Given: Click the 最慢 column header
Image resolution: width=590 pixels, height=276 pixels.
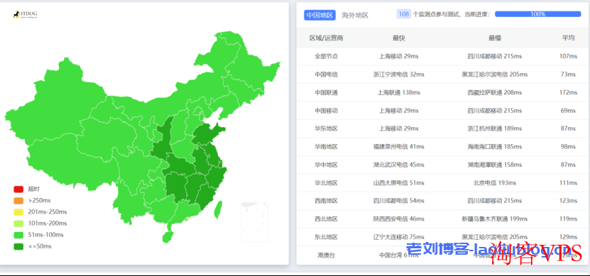Looking at the screenshot, I should (x=495, y=38).
